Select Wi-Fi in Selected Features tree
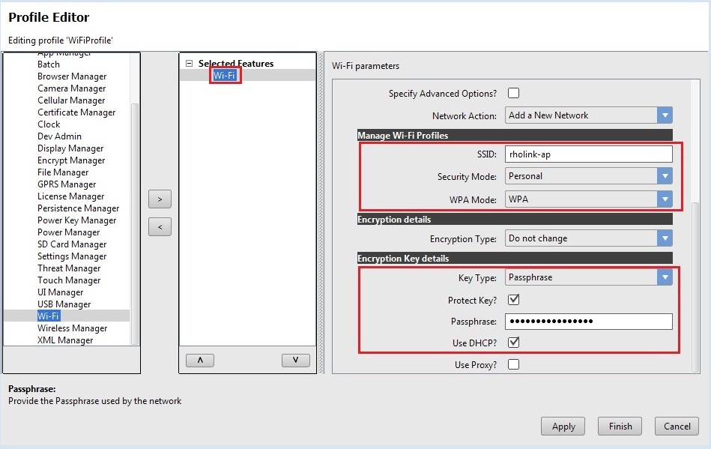This screenshot has width=711, height=449. click(225, 76)
